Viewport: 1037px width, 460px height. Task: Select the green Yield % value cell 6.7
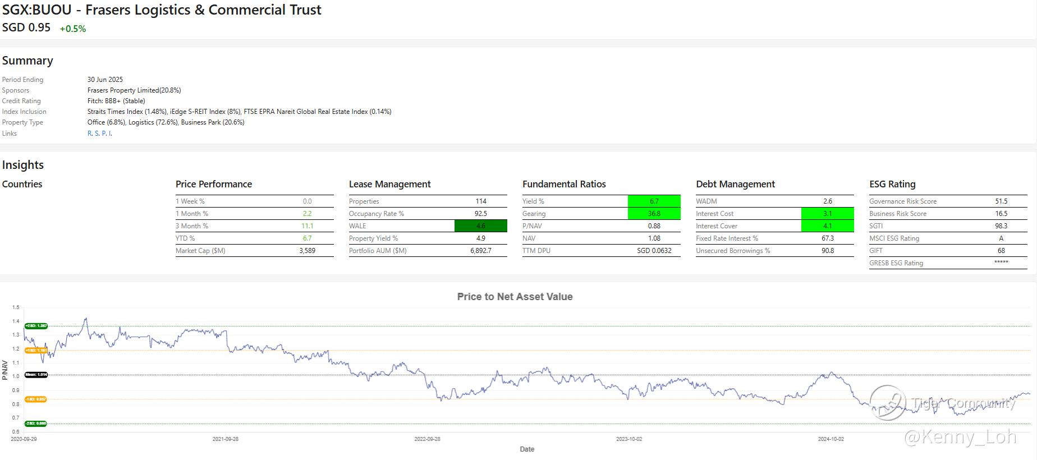click(654, 201)
